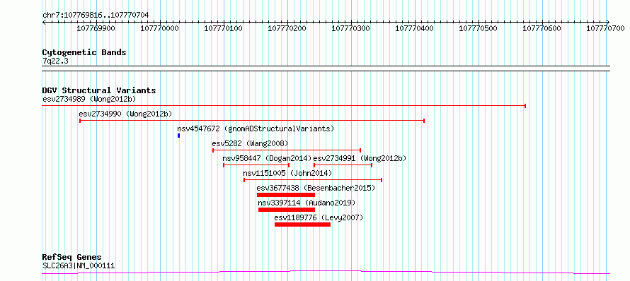Screen dimensions: 630x281
Task: Click the Cytogenetic Bands track heading
Action: (84, 52)
